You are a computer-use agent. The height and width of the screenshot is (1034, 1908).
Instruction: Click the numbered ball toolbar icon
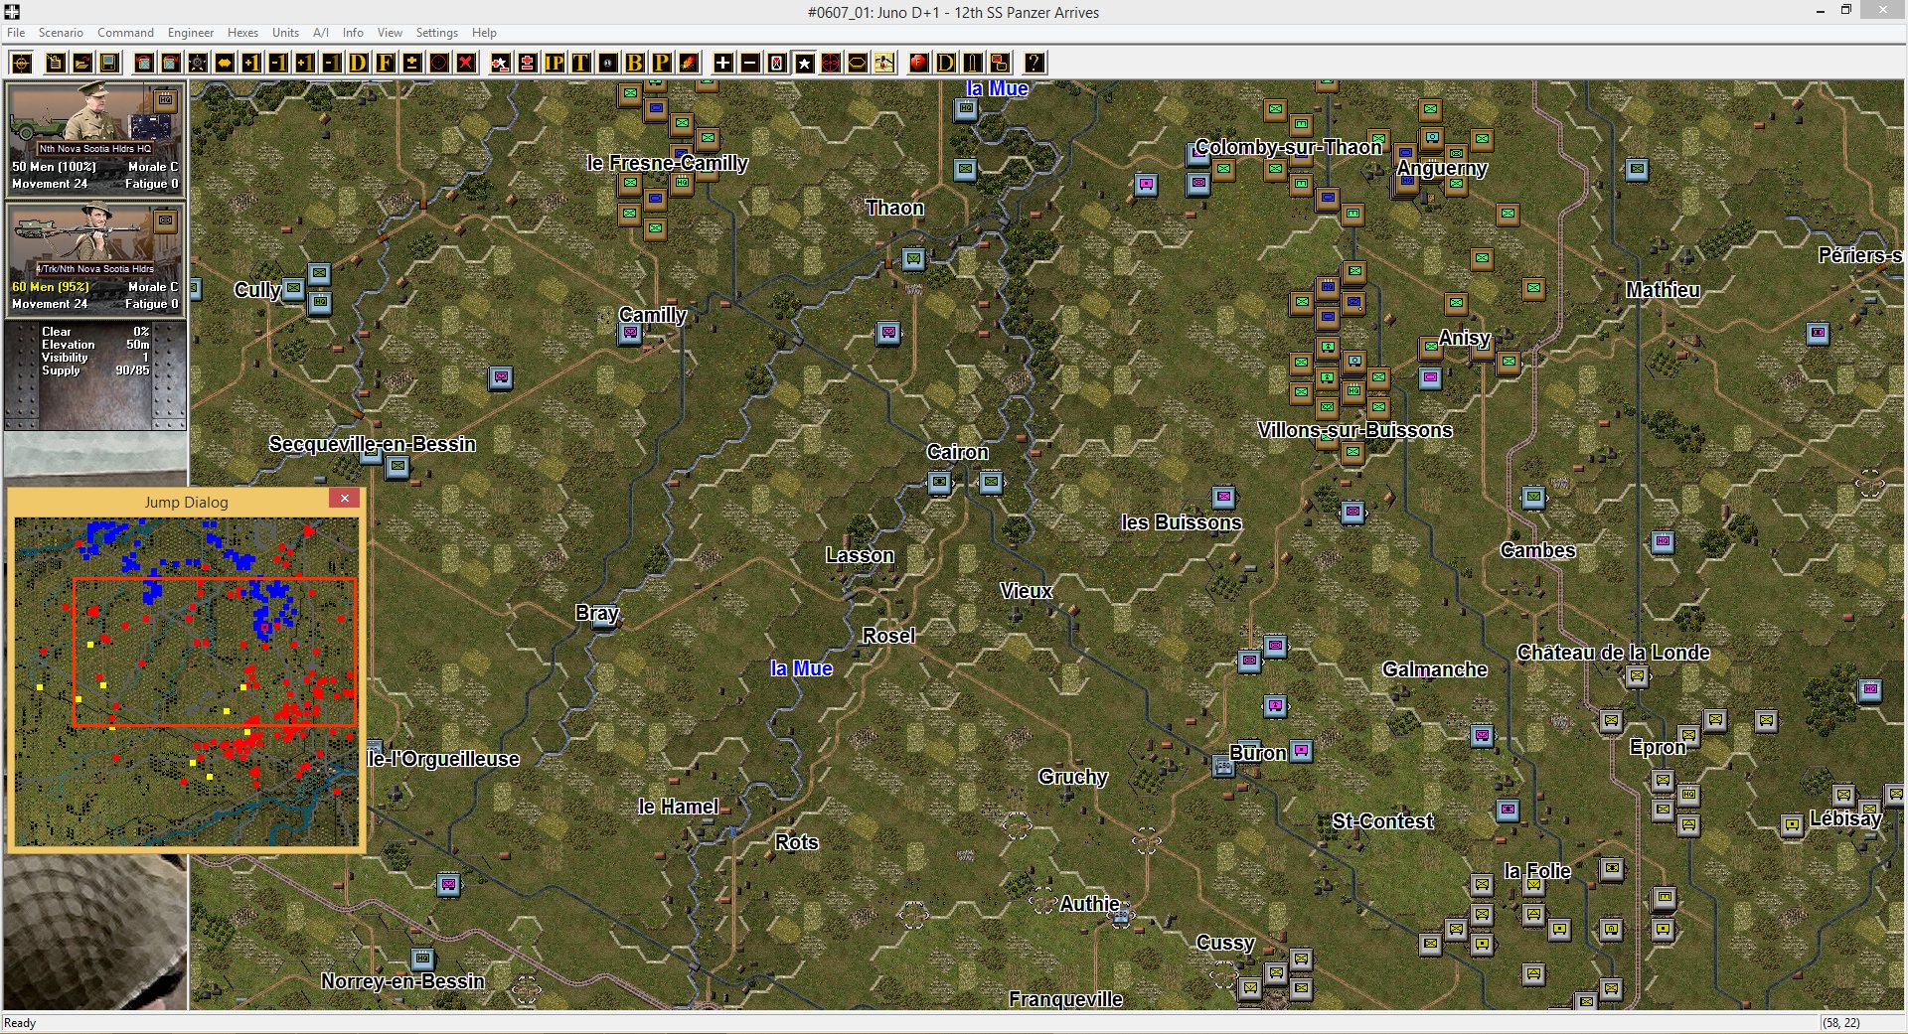[607, 64]
